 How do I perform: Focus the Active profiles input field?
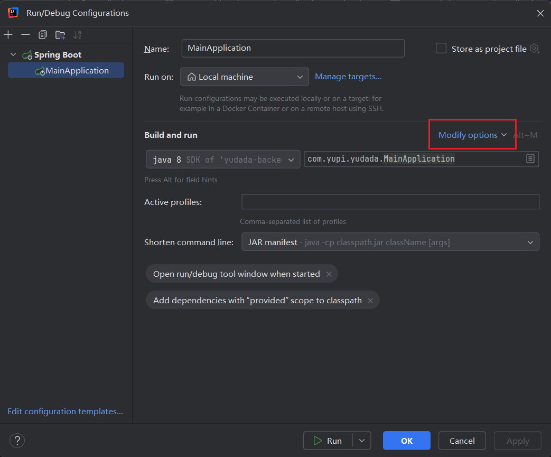[390, 202]
